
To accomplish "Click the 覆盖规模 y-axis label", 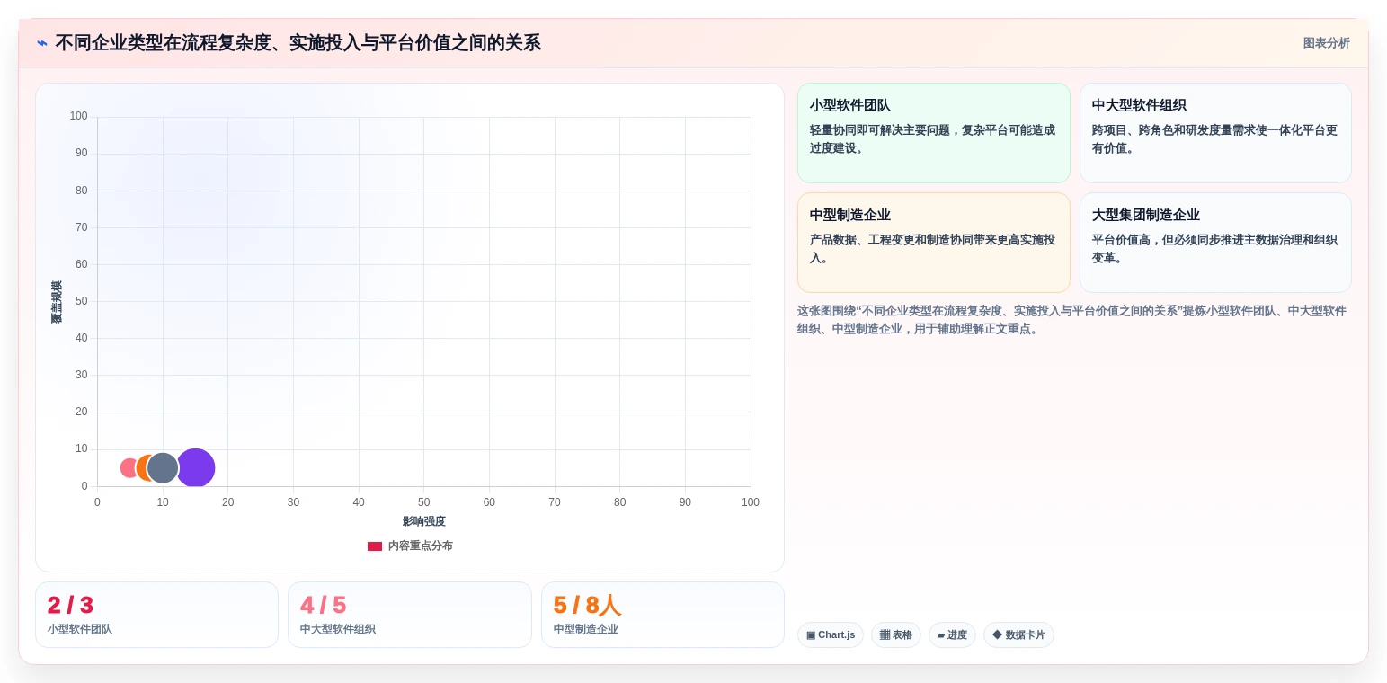I will pyautogui.click(x=57, y=302).
